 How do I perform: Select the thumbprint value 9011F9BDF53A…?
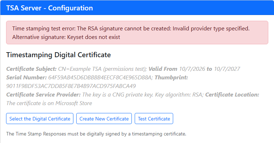71,86
